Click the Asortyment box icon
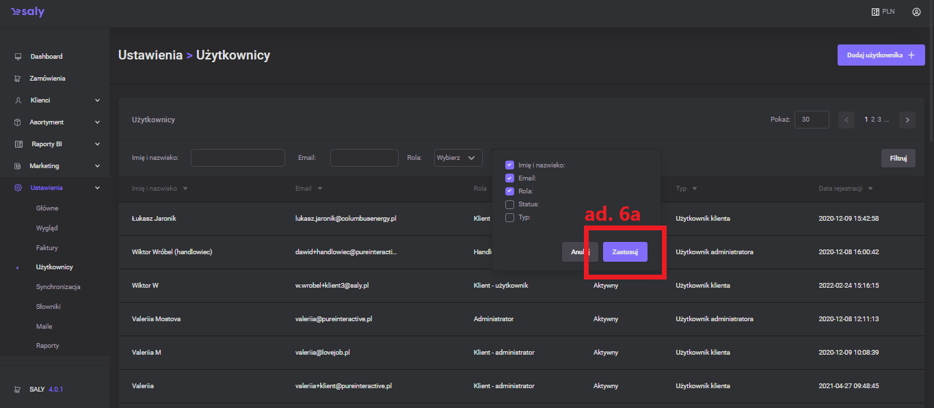Image resolution: width=934 pixels, height=408 pixels. click(x=18, y=122)
